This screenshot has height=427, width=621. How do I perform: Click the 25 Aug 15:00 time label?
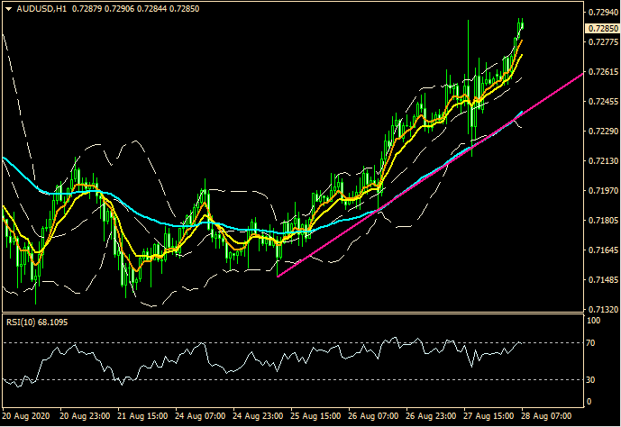coord(318,417)
